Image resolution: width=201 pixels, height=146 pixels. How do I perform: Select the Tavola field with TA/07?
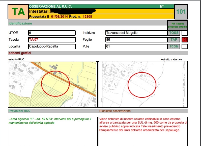click(52, 40)
